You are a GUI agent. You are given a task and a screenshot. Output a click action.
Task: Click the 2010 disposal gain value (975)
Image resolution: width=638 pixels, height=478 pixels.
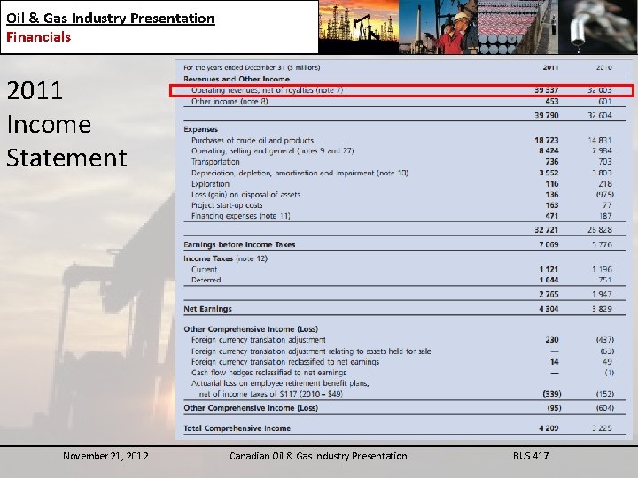coord(605,195)
